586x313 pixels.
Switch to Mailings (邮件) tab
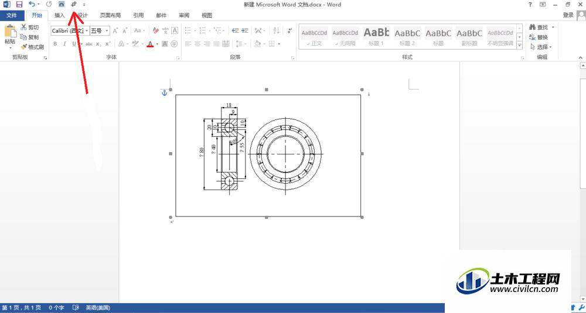pyautogui.click(x=162, y=15)
